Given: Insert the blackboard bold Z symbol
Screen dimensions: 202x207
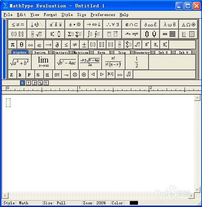Looking at the screenshot, I should click(x=13, y=74).
